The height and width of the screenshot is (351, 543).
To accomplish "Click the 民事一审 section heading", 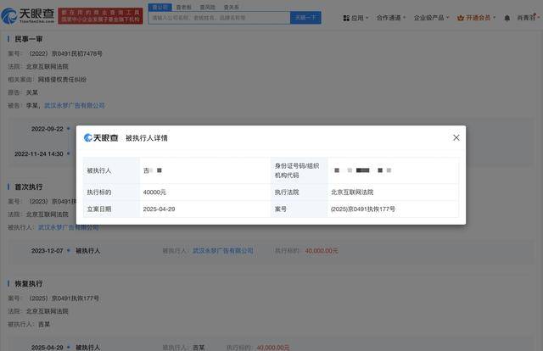I will (x=28, y=39).
